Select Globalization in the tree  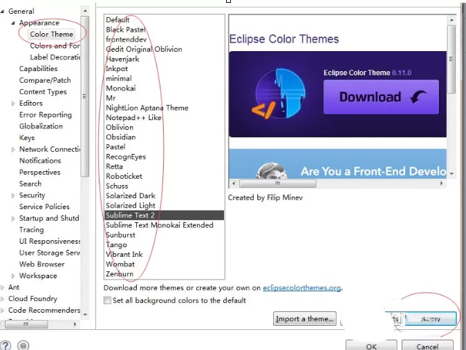(x=41, y=126)
